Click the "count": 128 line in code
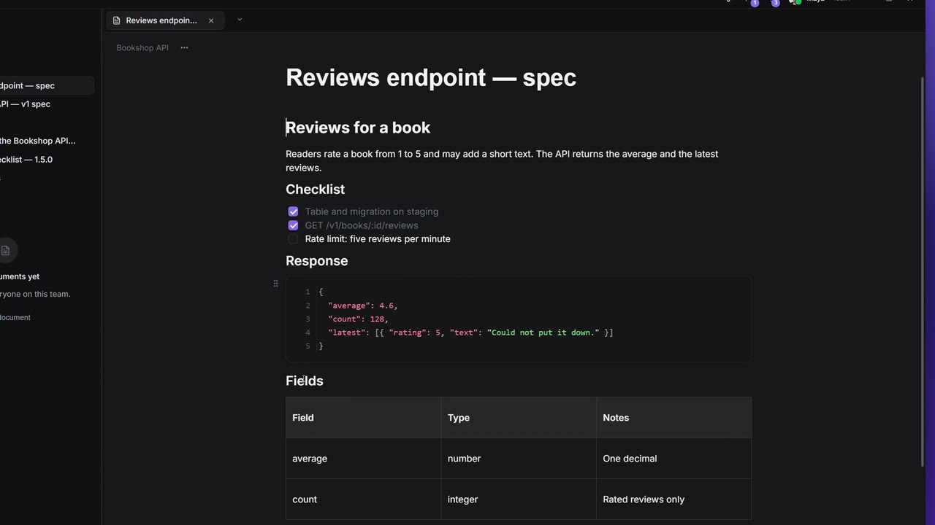Viewport: 935px width, 525px height. click(359, 319)
